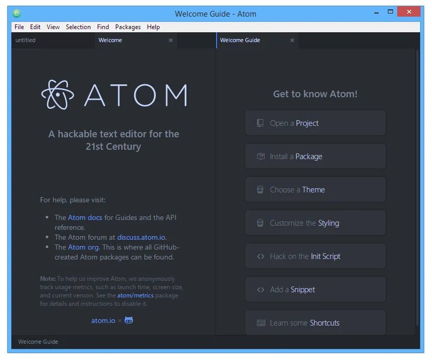The height and width of the screenshot is (363, 432).
Task: Click the book icon beside Open a Project
Action: [x=260, y=123]
